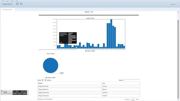
Task: Focus the table Search input field
Action: pos(132,80)
